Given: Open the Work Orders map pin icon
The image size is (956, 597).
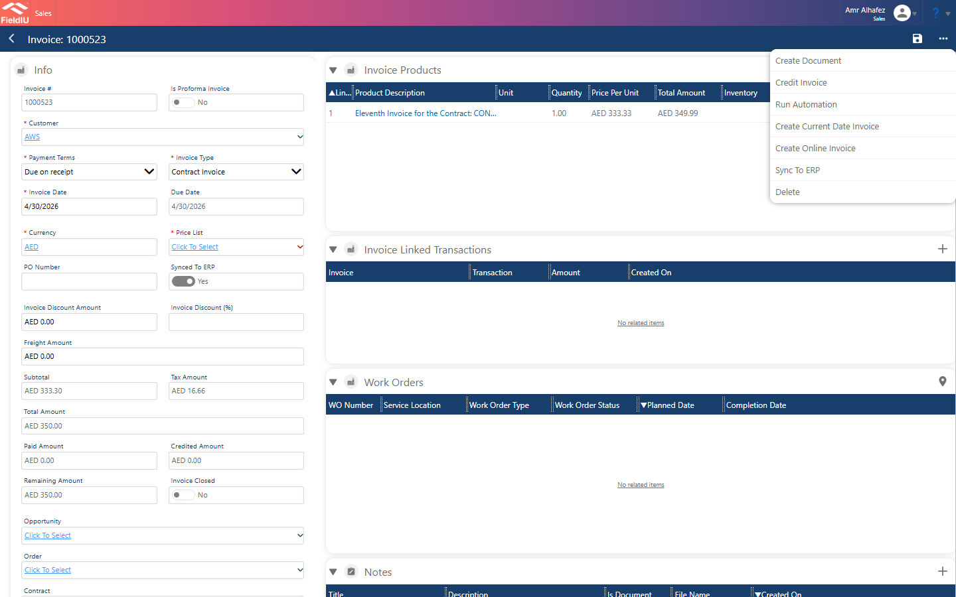Looking at the screenshot, I should click(x=943, y=381).
